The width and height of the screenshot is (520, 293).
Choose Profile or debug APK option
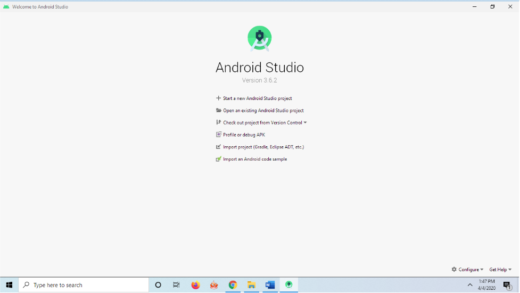click(x=244, y=135)
